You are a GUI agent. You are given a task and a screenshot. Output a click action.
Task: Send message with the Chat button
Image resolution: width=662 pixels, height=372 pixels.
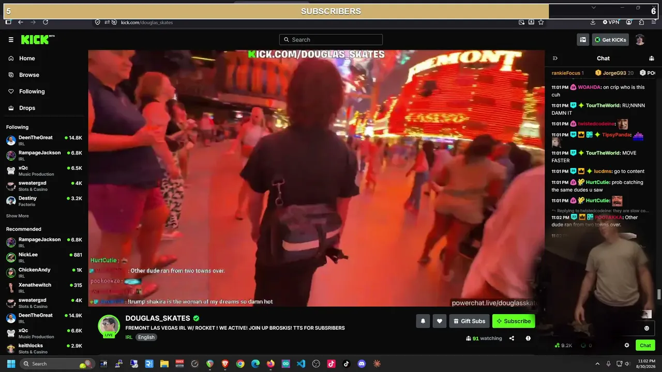pyautogui.click(x=645, y=345)
